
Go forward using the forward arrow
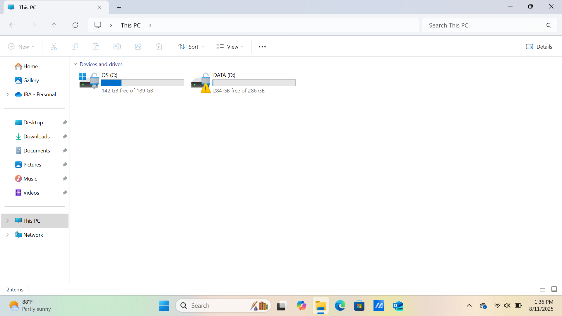tap(33, 25)
